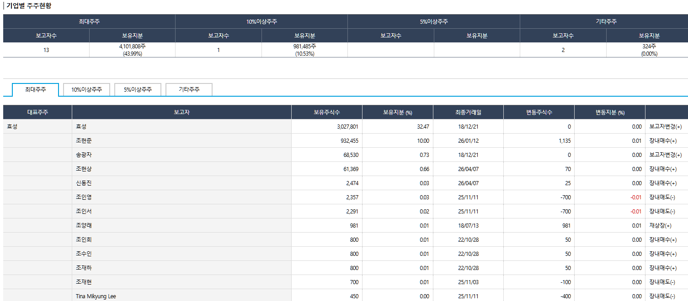Click the 68,530 shares value
The image size is (688, 301).
click(x=351, y=155)
